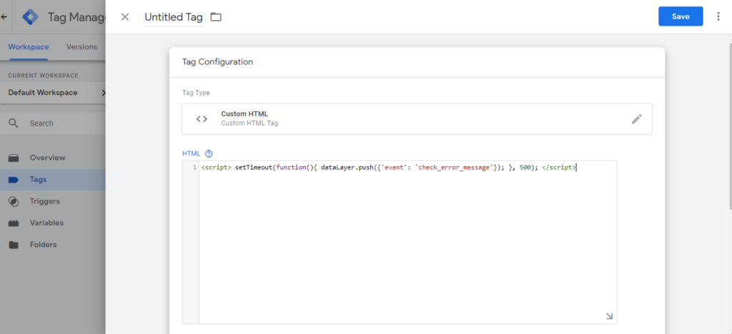Open the three-dot more actions menu

pyautogui.click(x=718, y=16)
